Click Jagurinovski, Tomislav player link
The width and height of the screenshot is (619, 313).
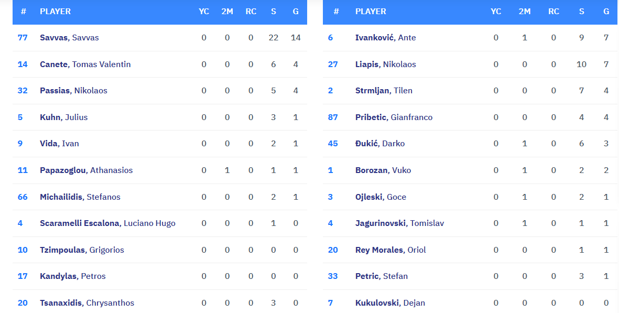pyautogui.click(x=399, y=223)
